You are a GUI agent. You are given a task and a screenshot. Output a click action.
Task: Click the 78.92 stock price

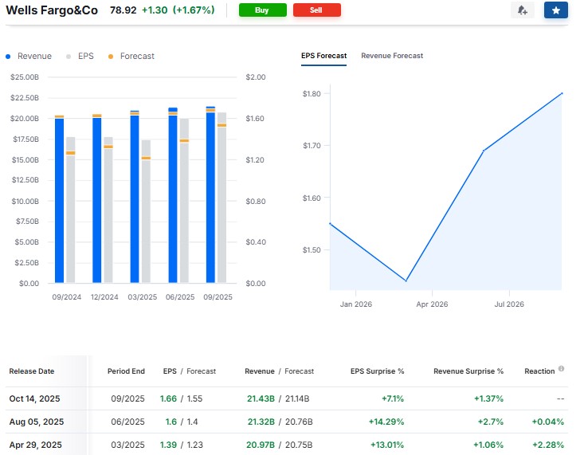point(123,10)
